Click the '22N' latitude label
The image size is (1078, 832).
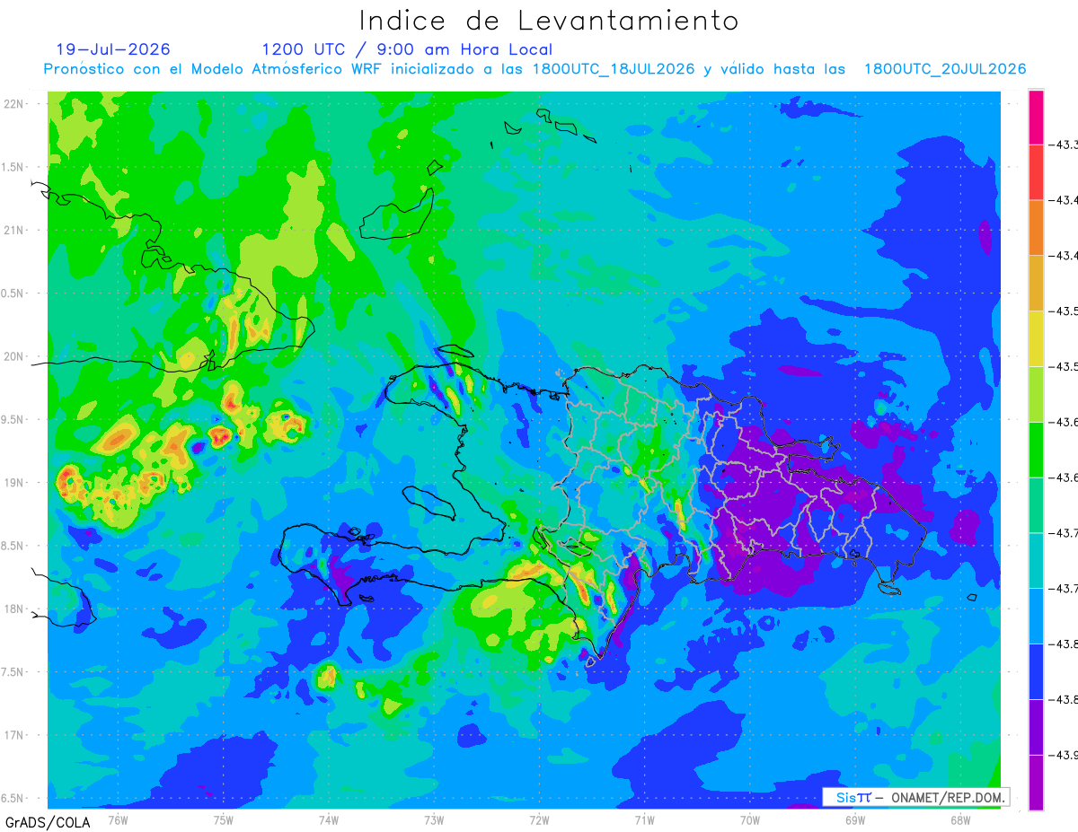[14, 104]
